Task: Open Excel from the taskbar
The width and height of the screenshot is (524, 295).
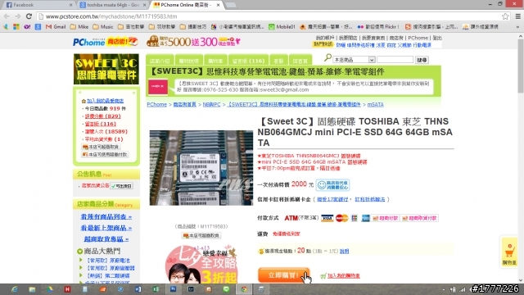Action: (x=156, y=289)
